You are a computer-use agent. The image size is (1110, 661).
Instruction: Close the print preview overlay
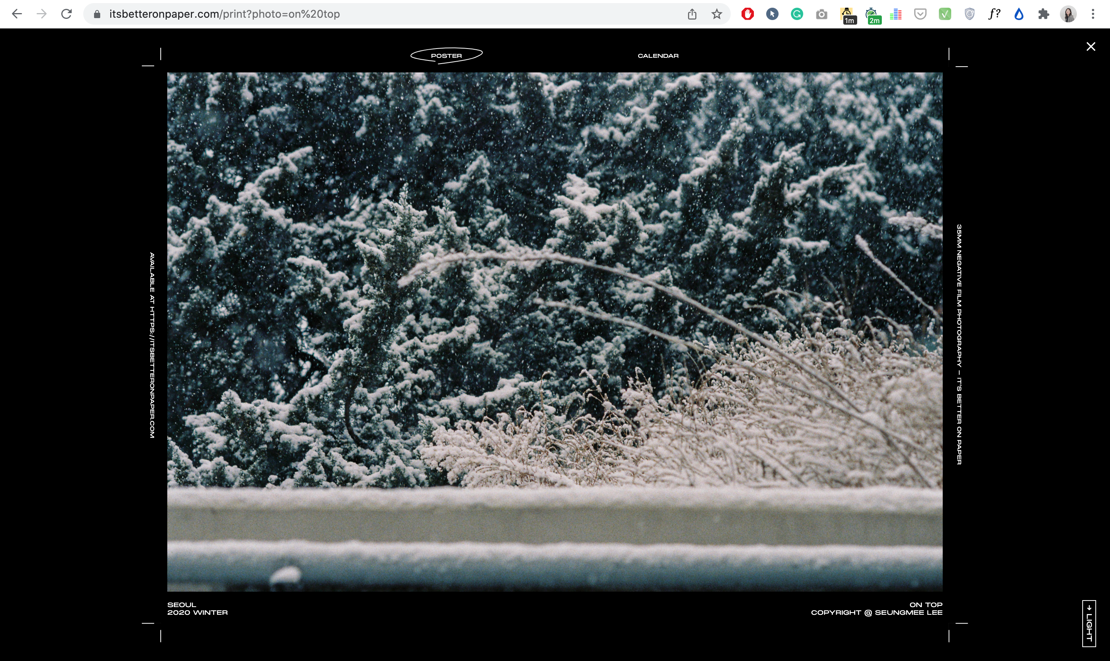click(1090, 46)
